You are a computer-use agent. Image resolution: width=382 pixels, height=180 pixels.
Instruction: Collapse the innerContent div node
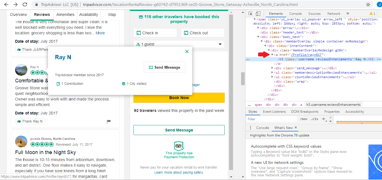pos(265,46)
